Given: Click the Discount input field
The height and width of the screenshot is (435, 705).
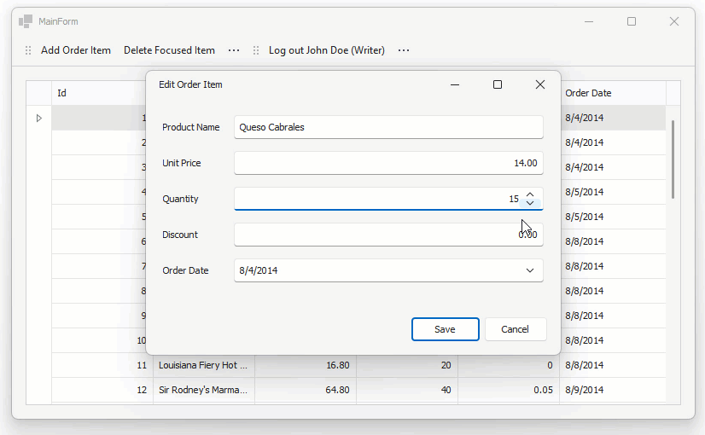Looking at the screenshot, I should click(388, 235).
